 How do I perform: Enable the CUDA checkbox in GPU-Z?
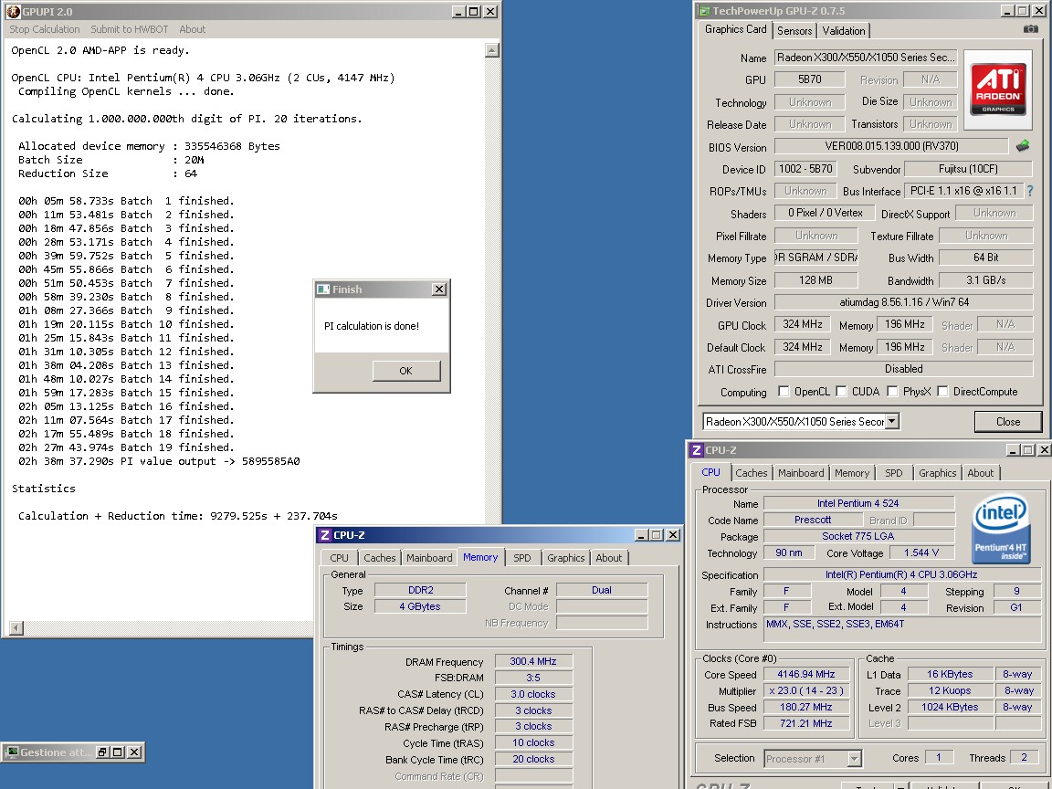[x=841, y=391]
